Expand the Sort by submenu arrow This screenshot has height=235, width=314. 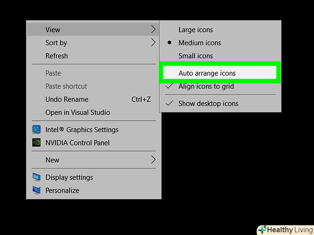(153, 43)
